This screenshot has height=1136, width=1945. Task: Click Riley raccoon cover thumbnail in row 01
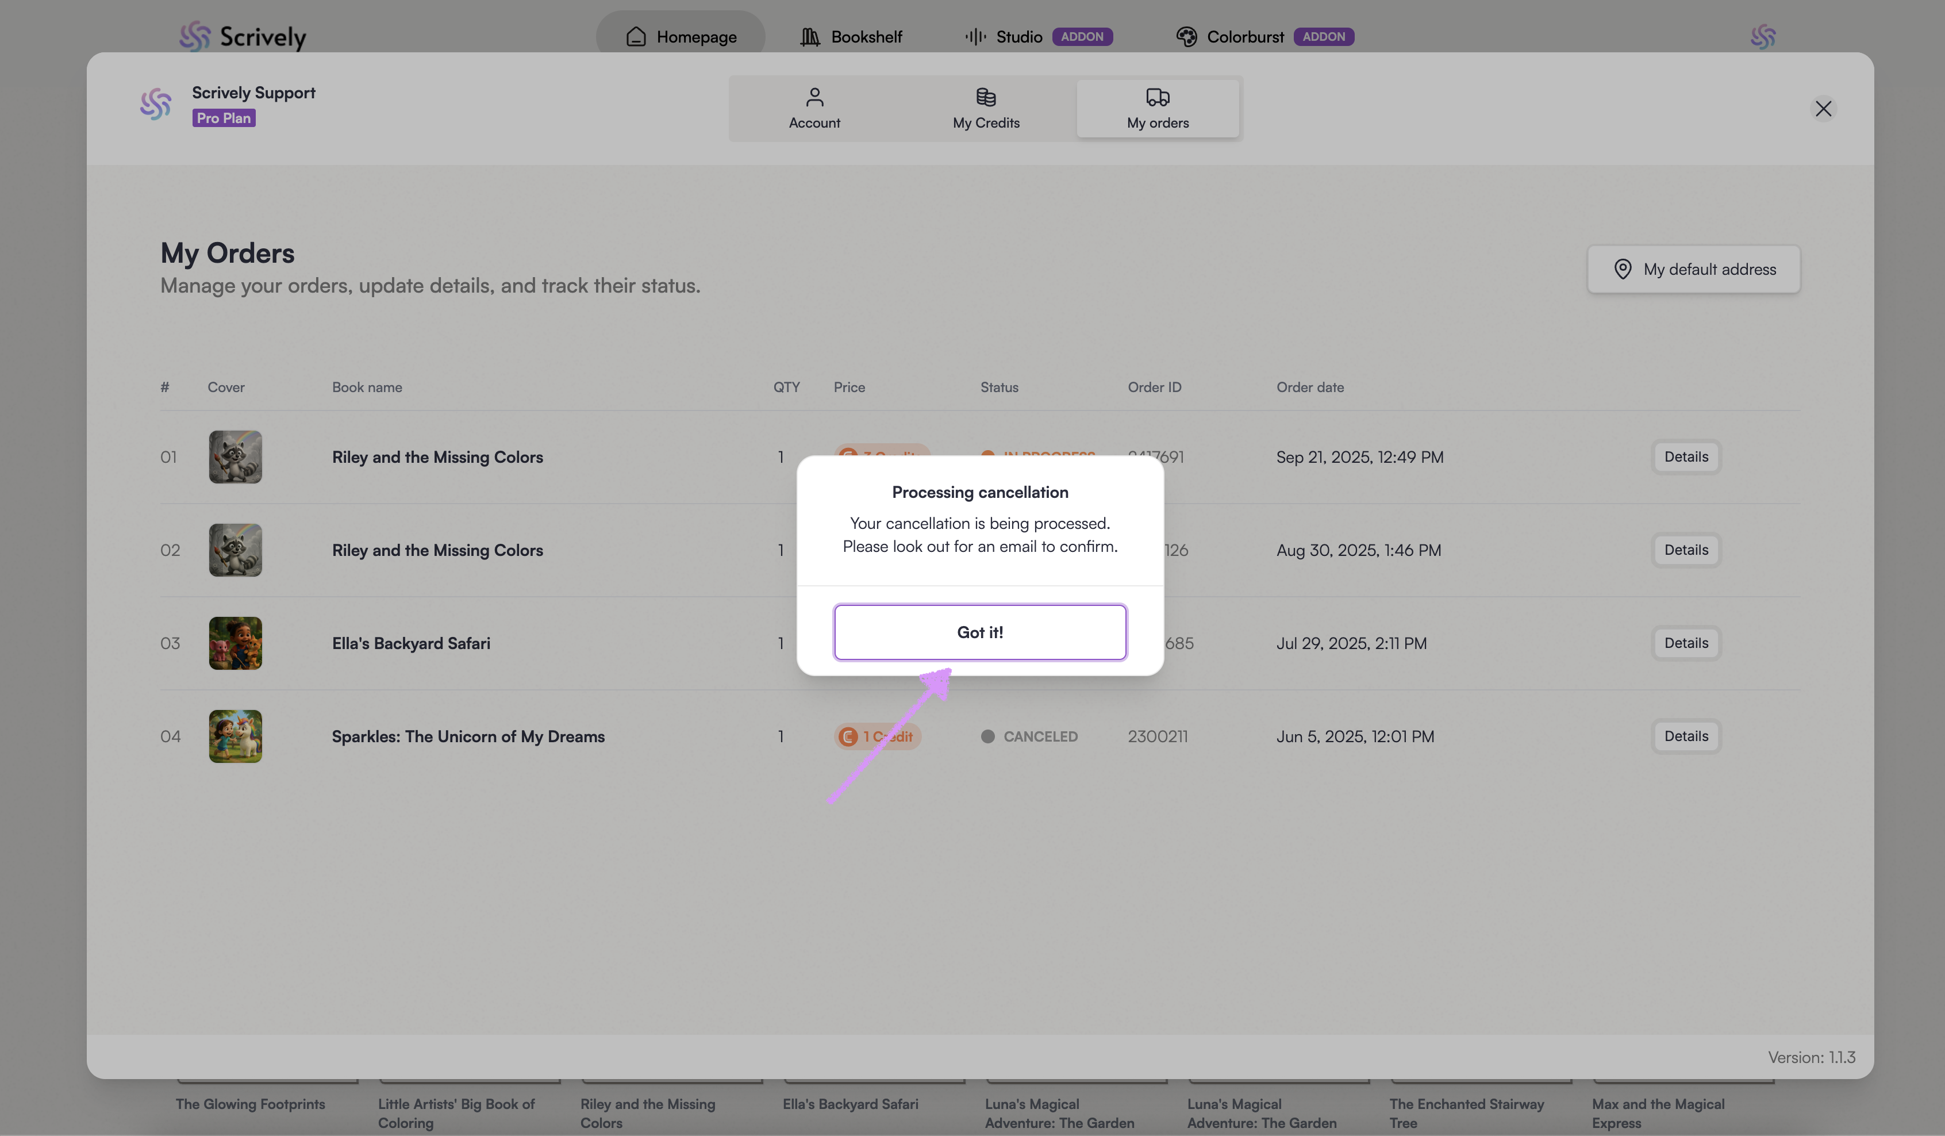point(236,457)
